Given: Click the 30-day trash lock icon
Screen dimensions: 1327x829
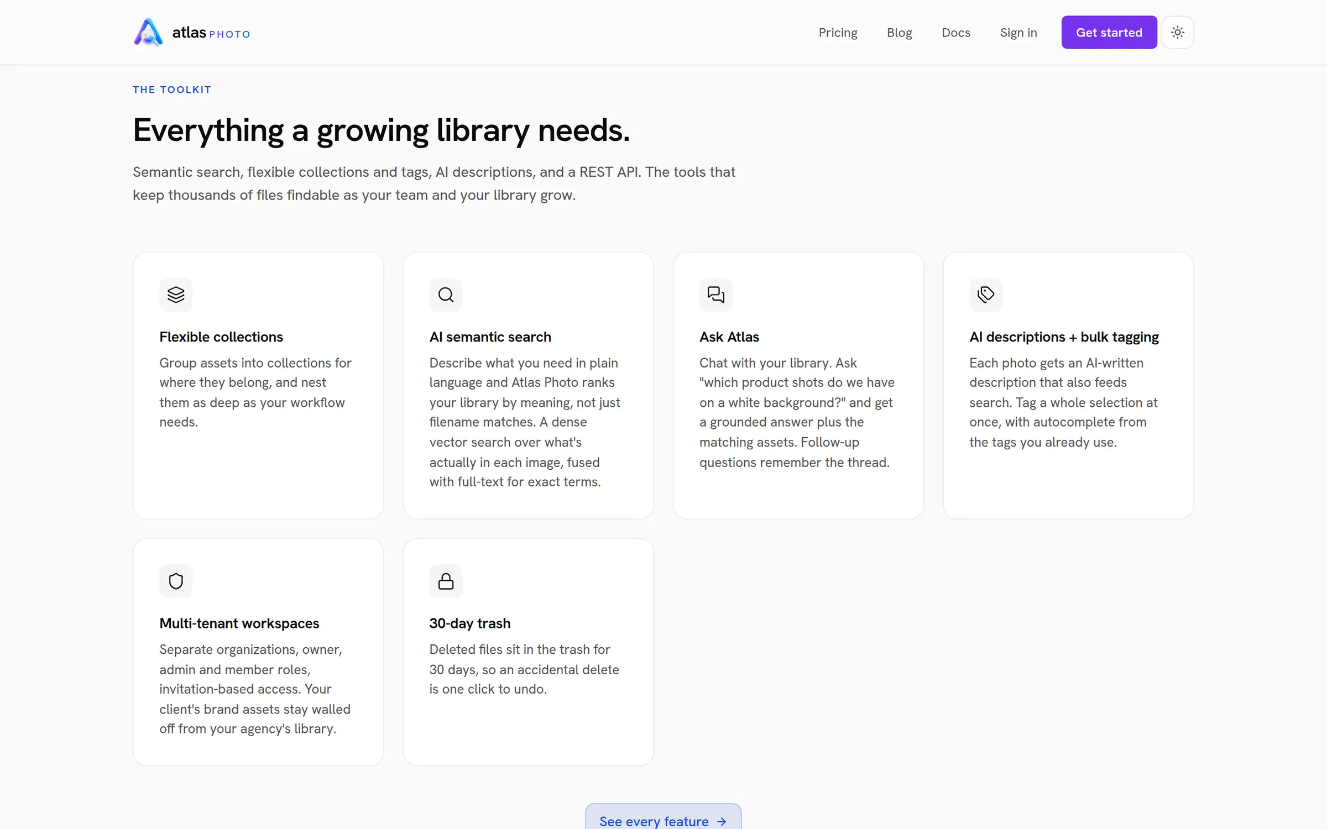Looking at the screenshot, I should pyautogui.click(x=446, y=581).
